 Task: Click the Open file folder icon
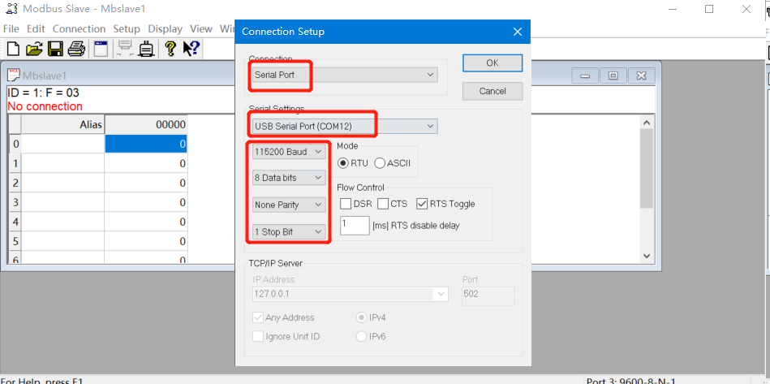click(34, 50)
